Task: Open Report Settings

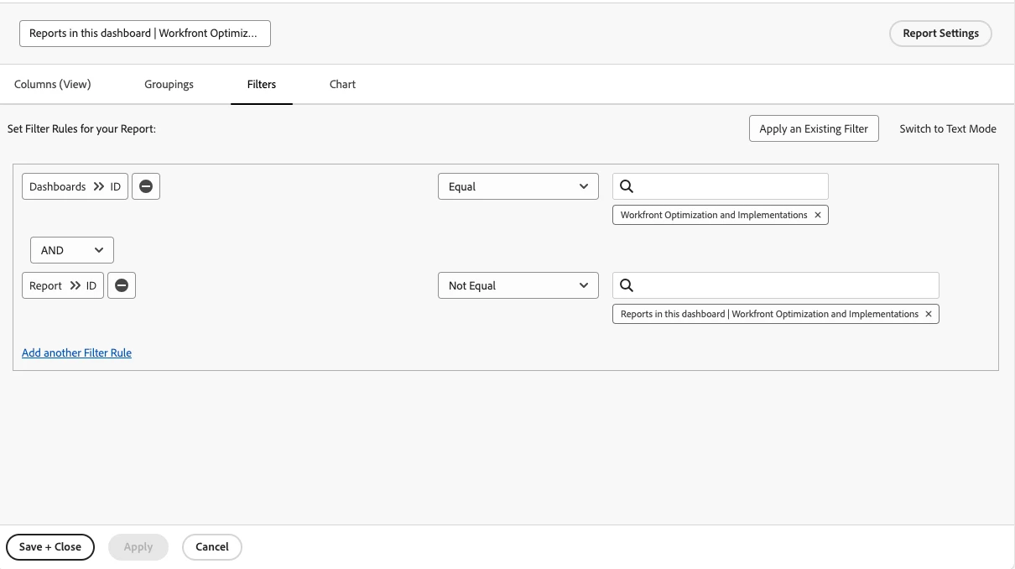Action: coord(940,34)
